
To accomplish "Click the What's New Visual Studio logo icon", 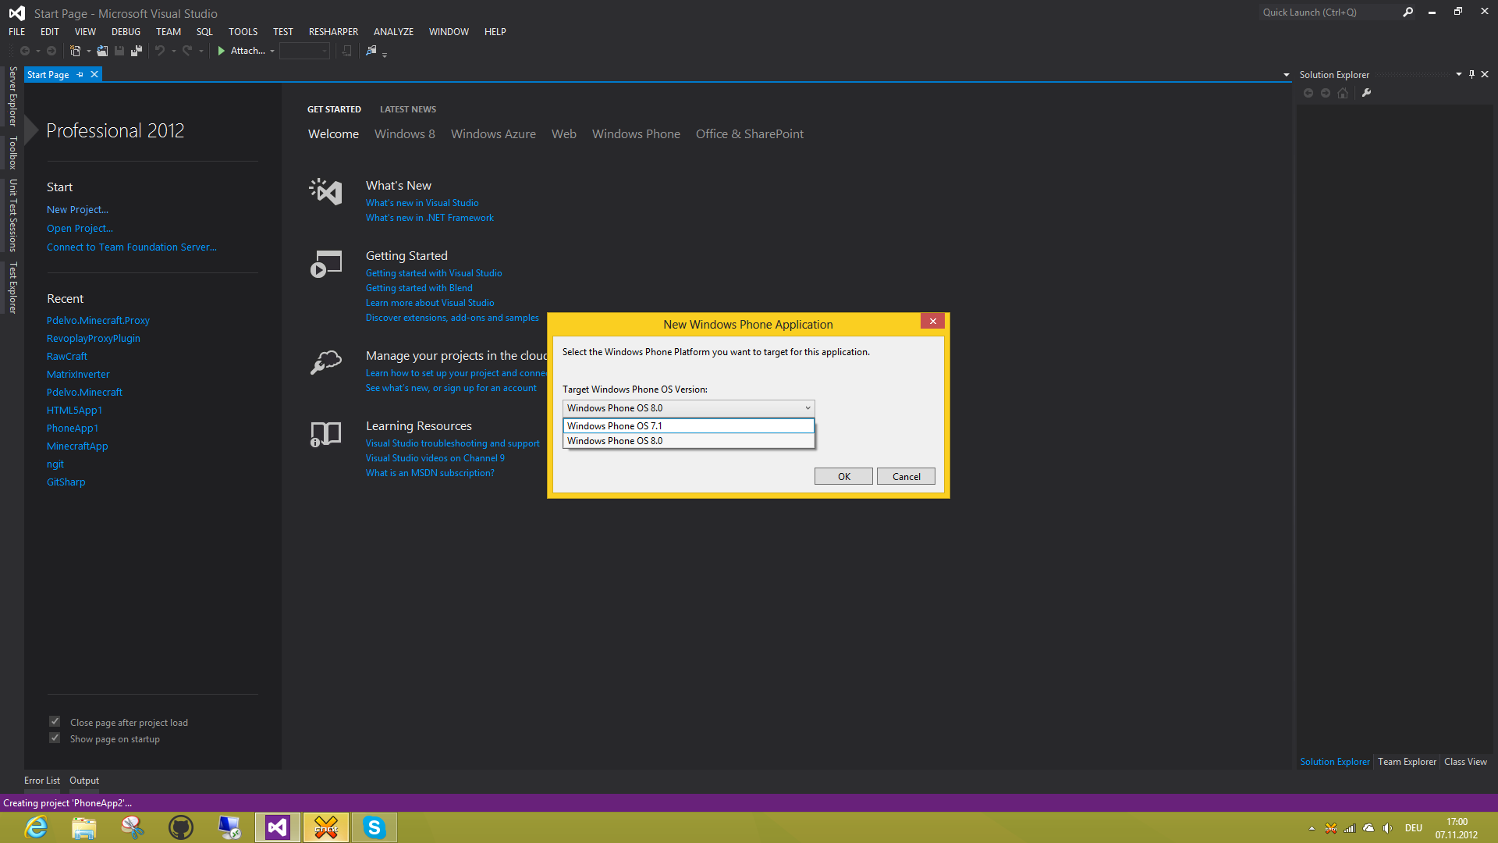I will [x=326, y=191].
